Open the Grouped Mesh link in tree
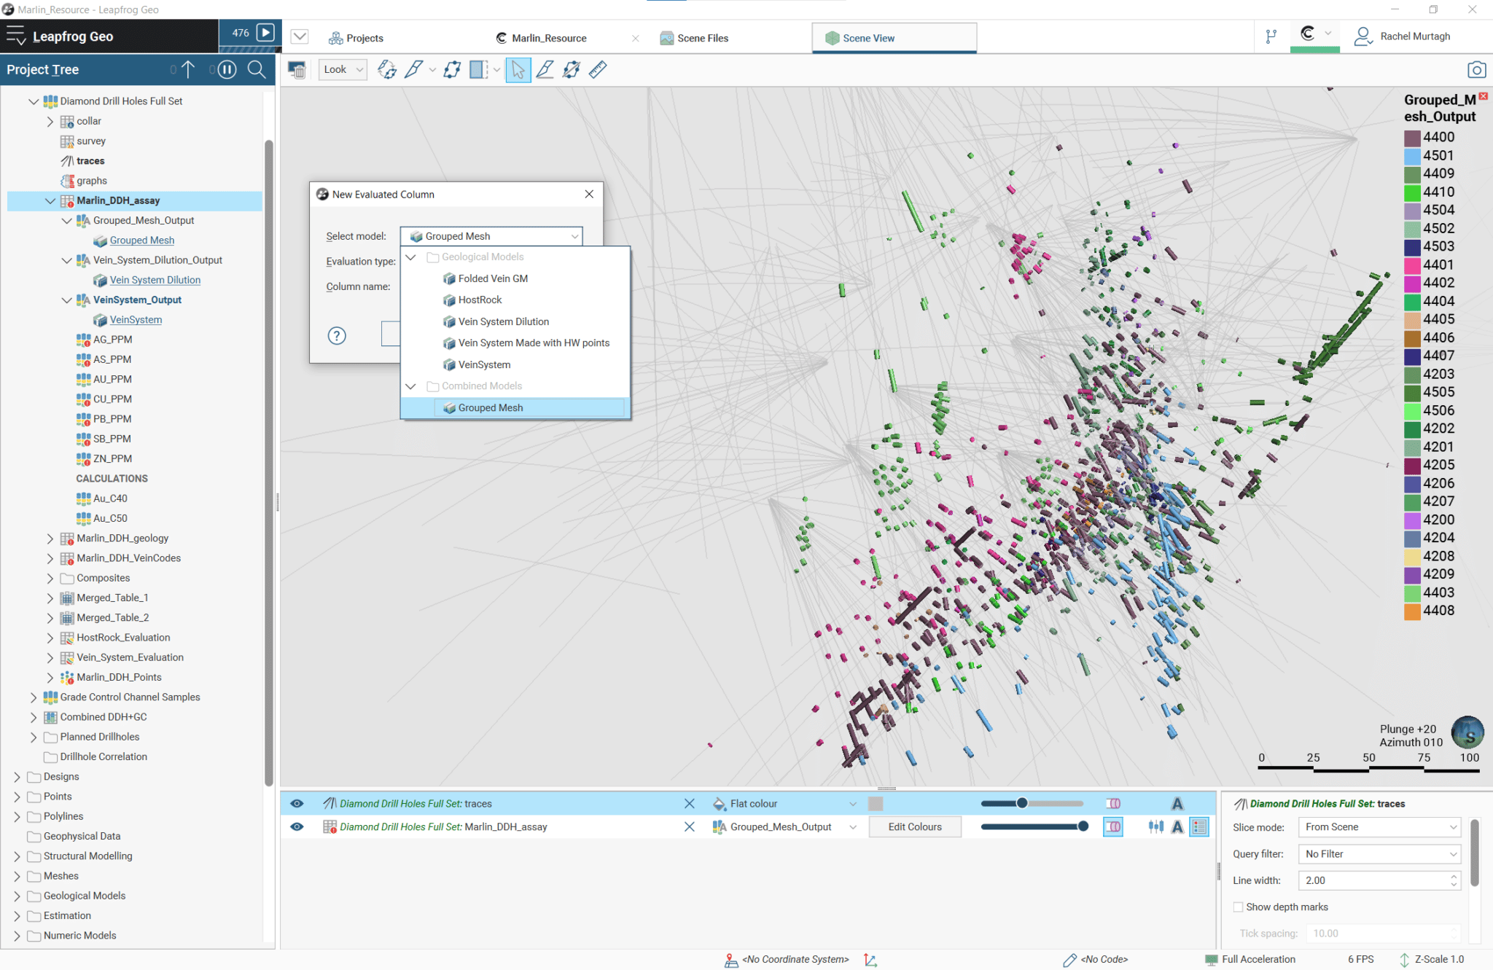This screenshot has height=970, width=1493. click(142, 240)
